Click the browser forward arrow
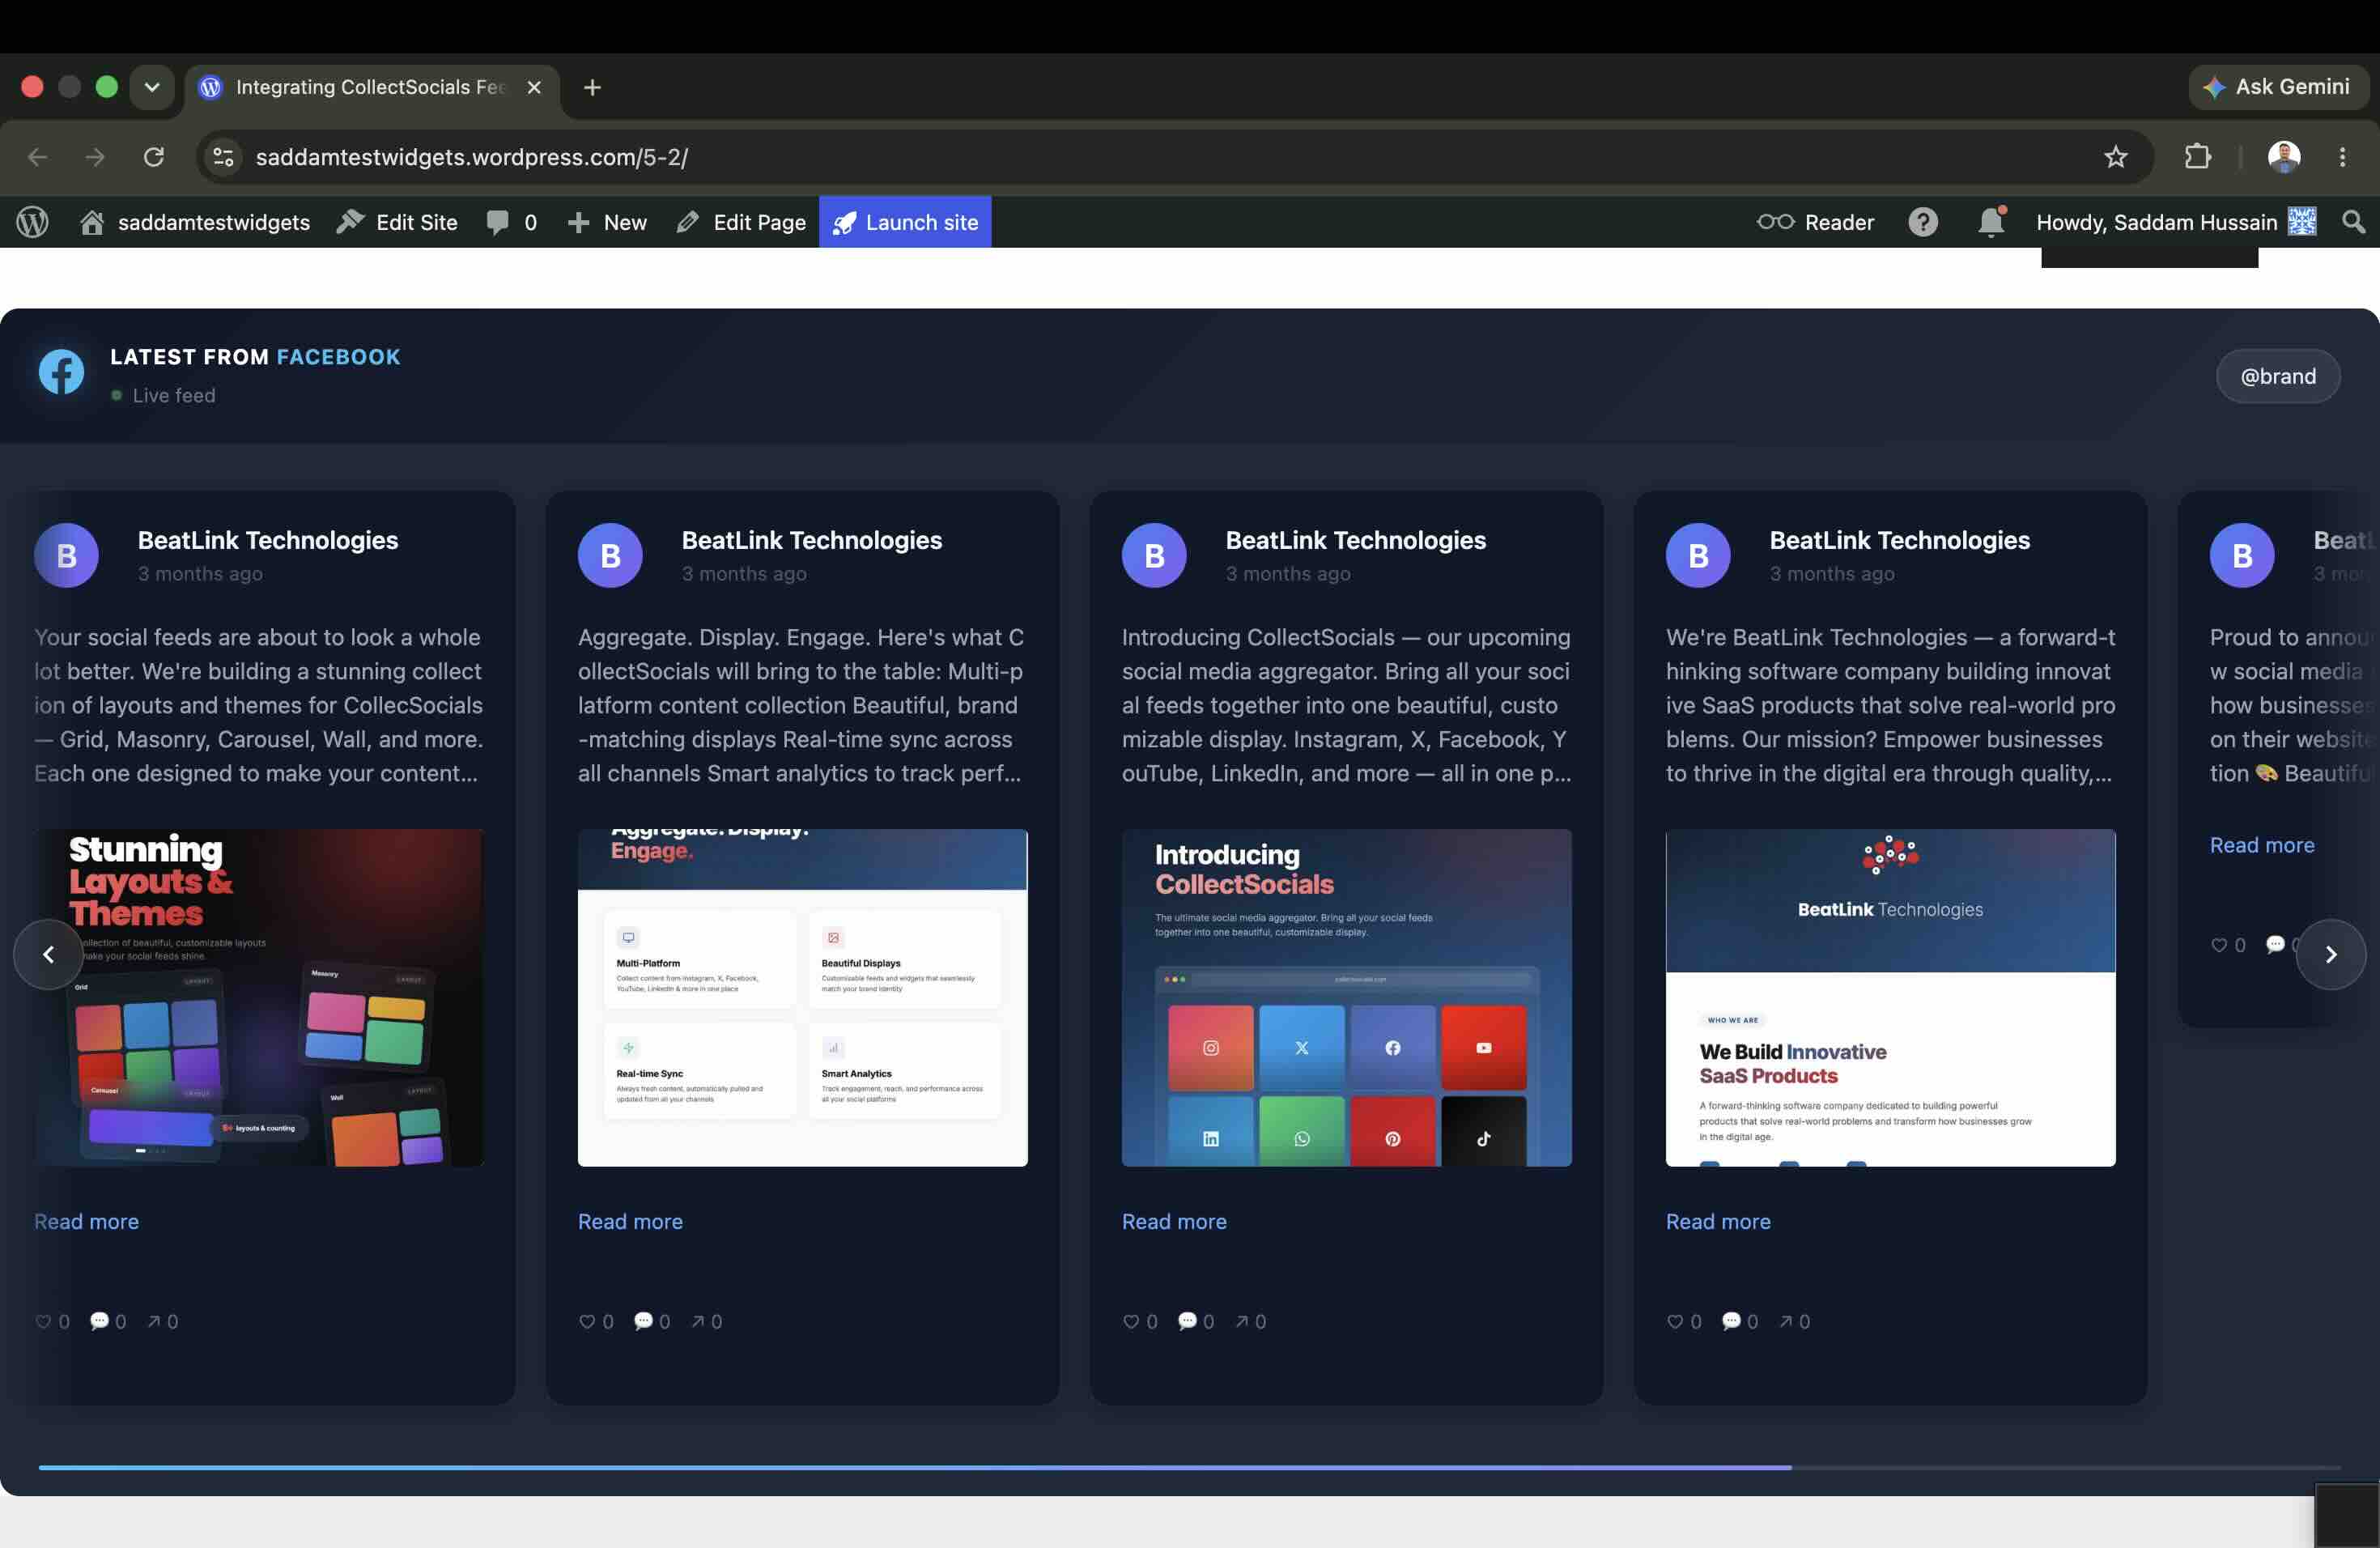The image size is (2380, 1548). click(x=95, y=157)
